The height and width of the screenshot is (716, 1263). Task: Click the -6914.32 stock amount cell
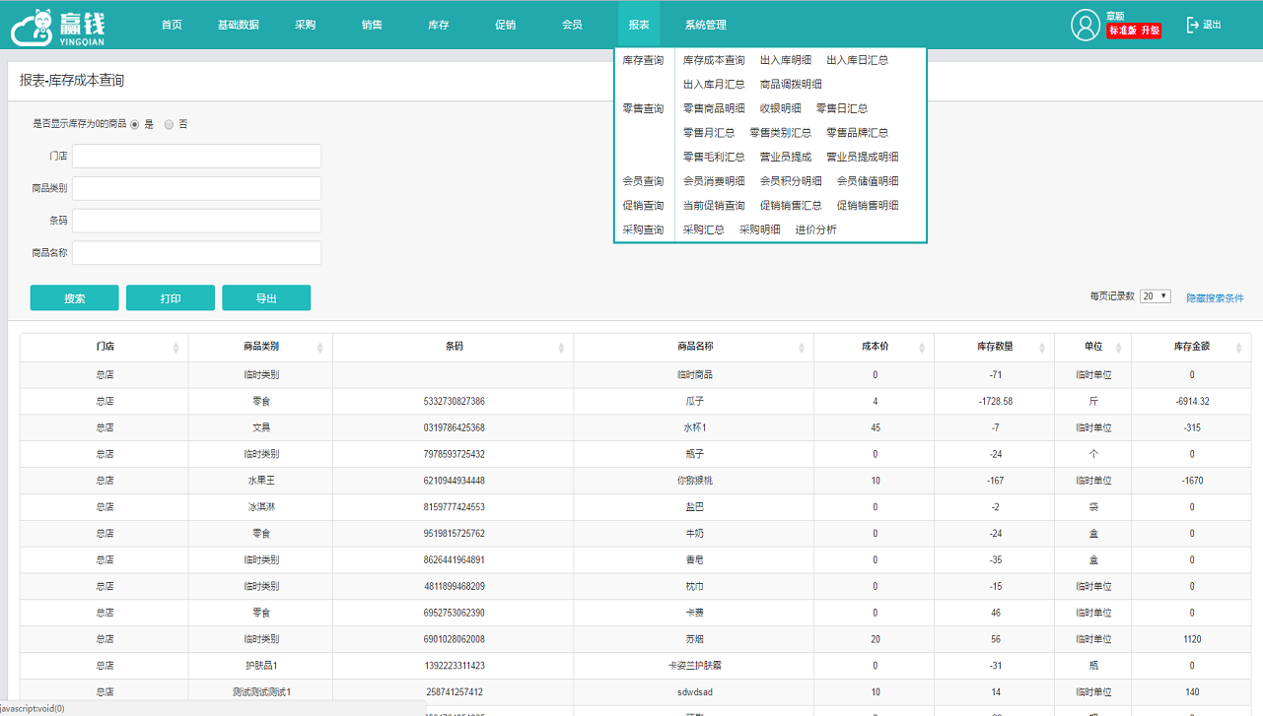[1192, 402]
